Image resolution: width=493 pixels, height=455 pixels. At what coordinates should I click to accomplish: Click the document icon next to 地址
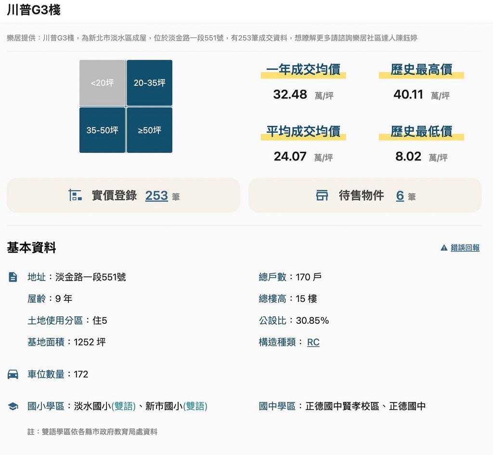point(13,277)
